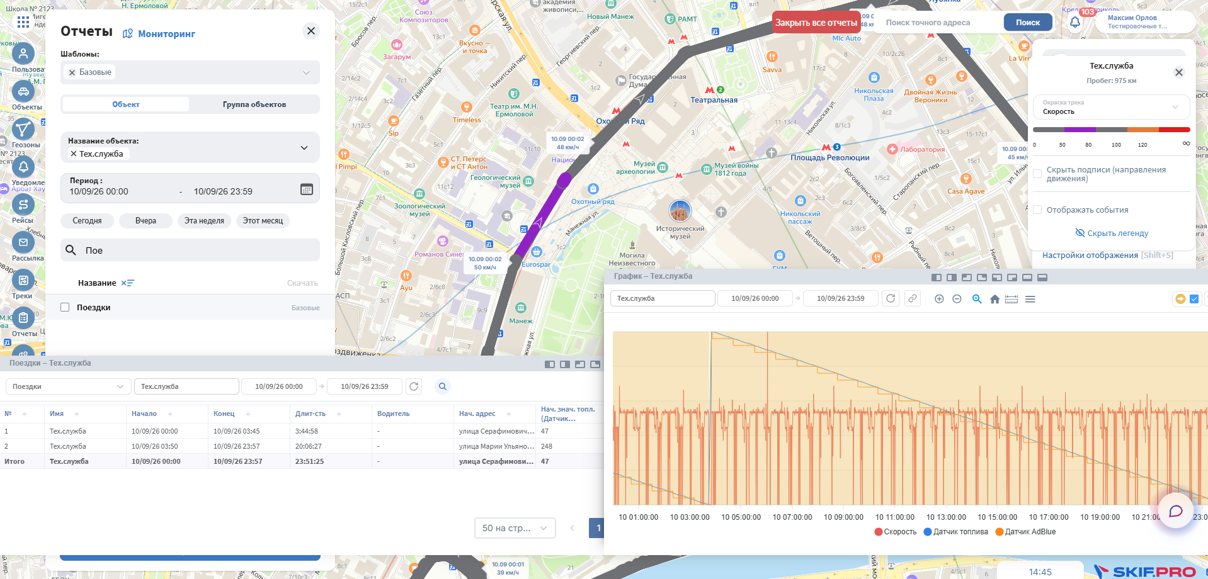Screen dimensions: 1208x579
Task: Click the Поиск точного адреса field
Action: 938,23
